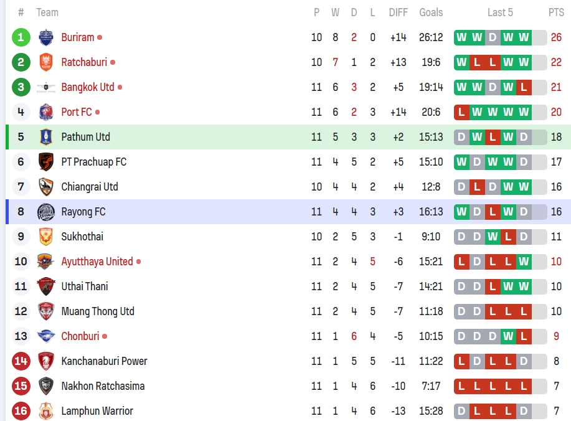Screen dimensions: 571x421
Task: Click the Sukhothai club crest icon
Action: coord(46,237)
